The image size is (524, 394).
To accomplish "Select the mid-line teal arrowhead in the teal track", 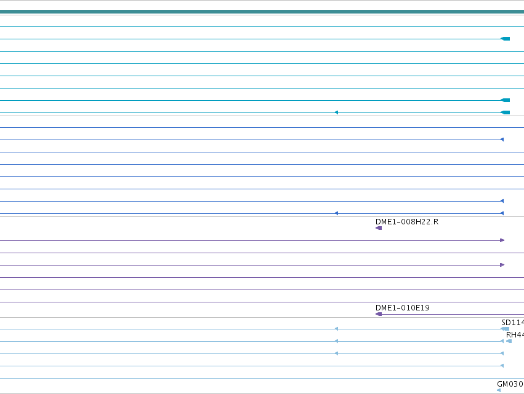I will [337, 112].
